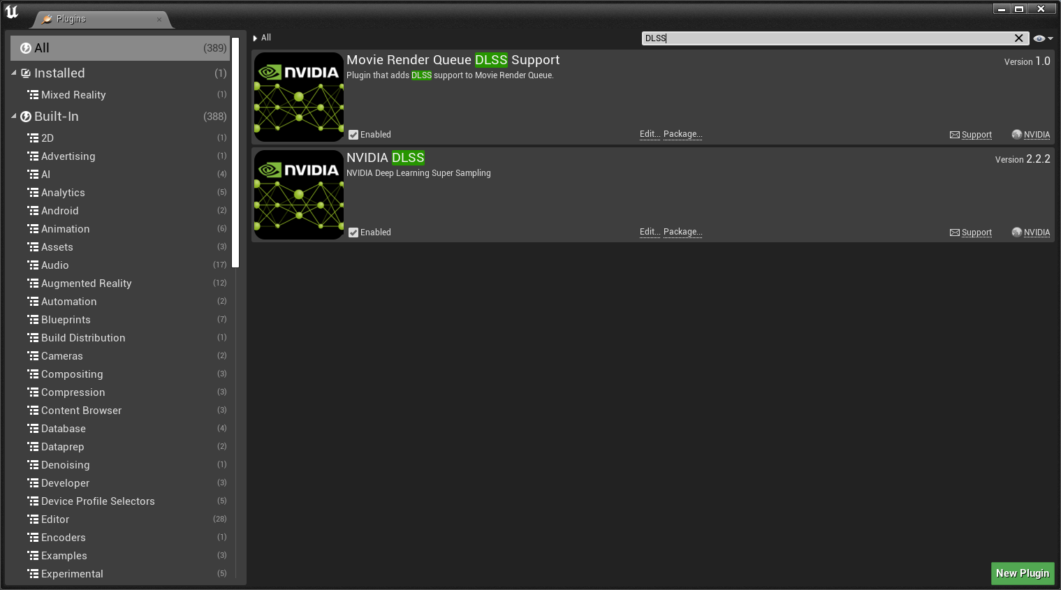Image resolution: width=1061 pixels, height=590 pixels.
Task: Click the envelope icon for Movie Render Queue support
Action: (955, 135)
